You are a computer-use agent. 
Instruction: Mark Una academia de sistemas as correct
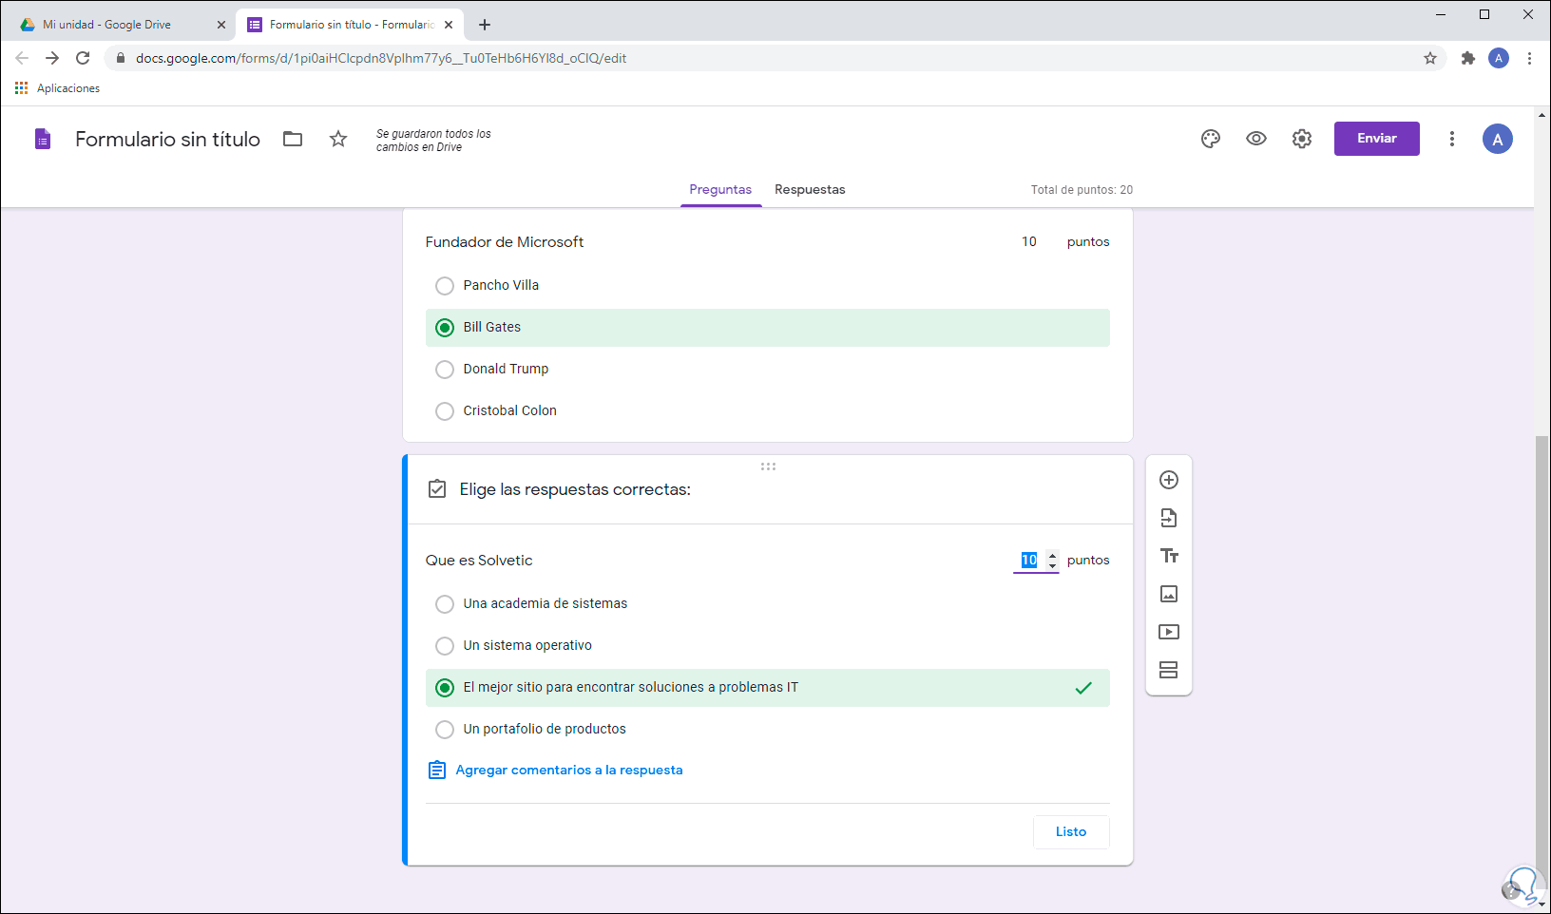click(444, 603)
